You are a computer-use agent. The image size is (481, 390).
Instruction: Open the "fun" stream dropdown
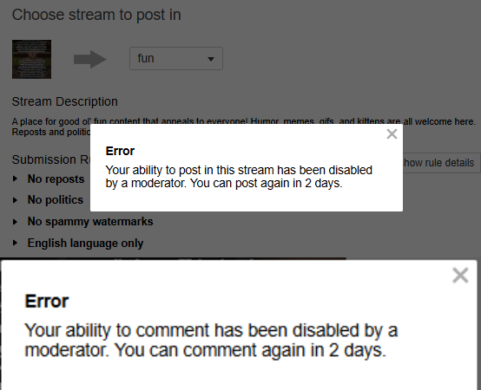tap(176, 58)
